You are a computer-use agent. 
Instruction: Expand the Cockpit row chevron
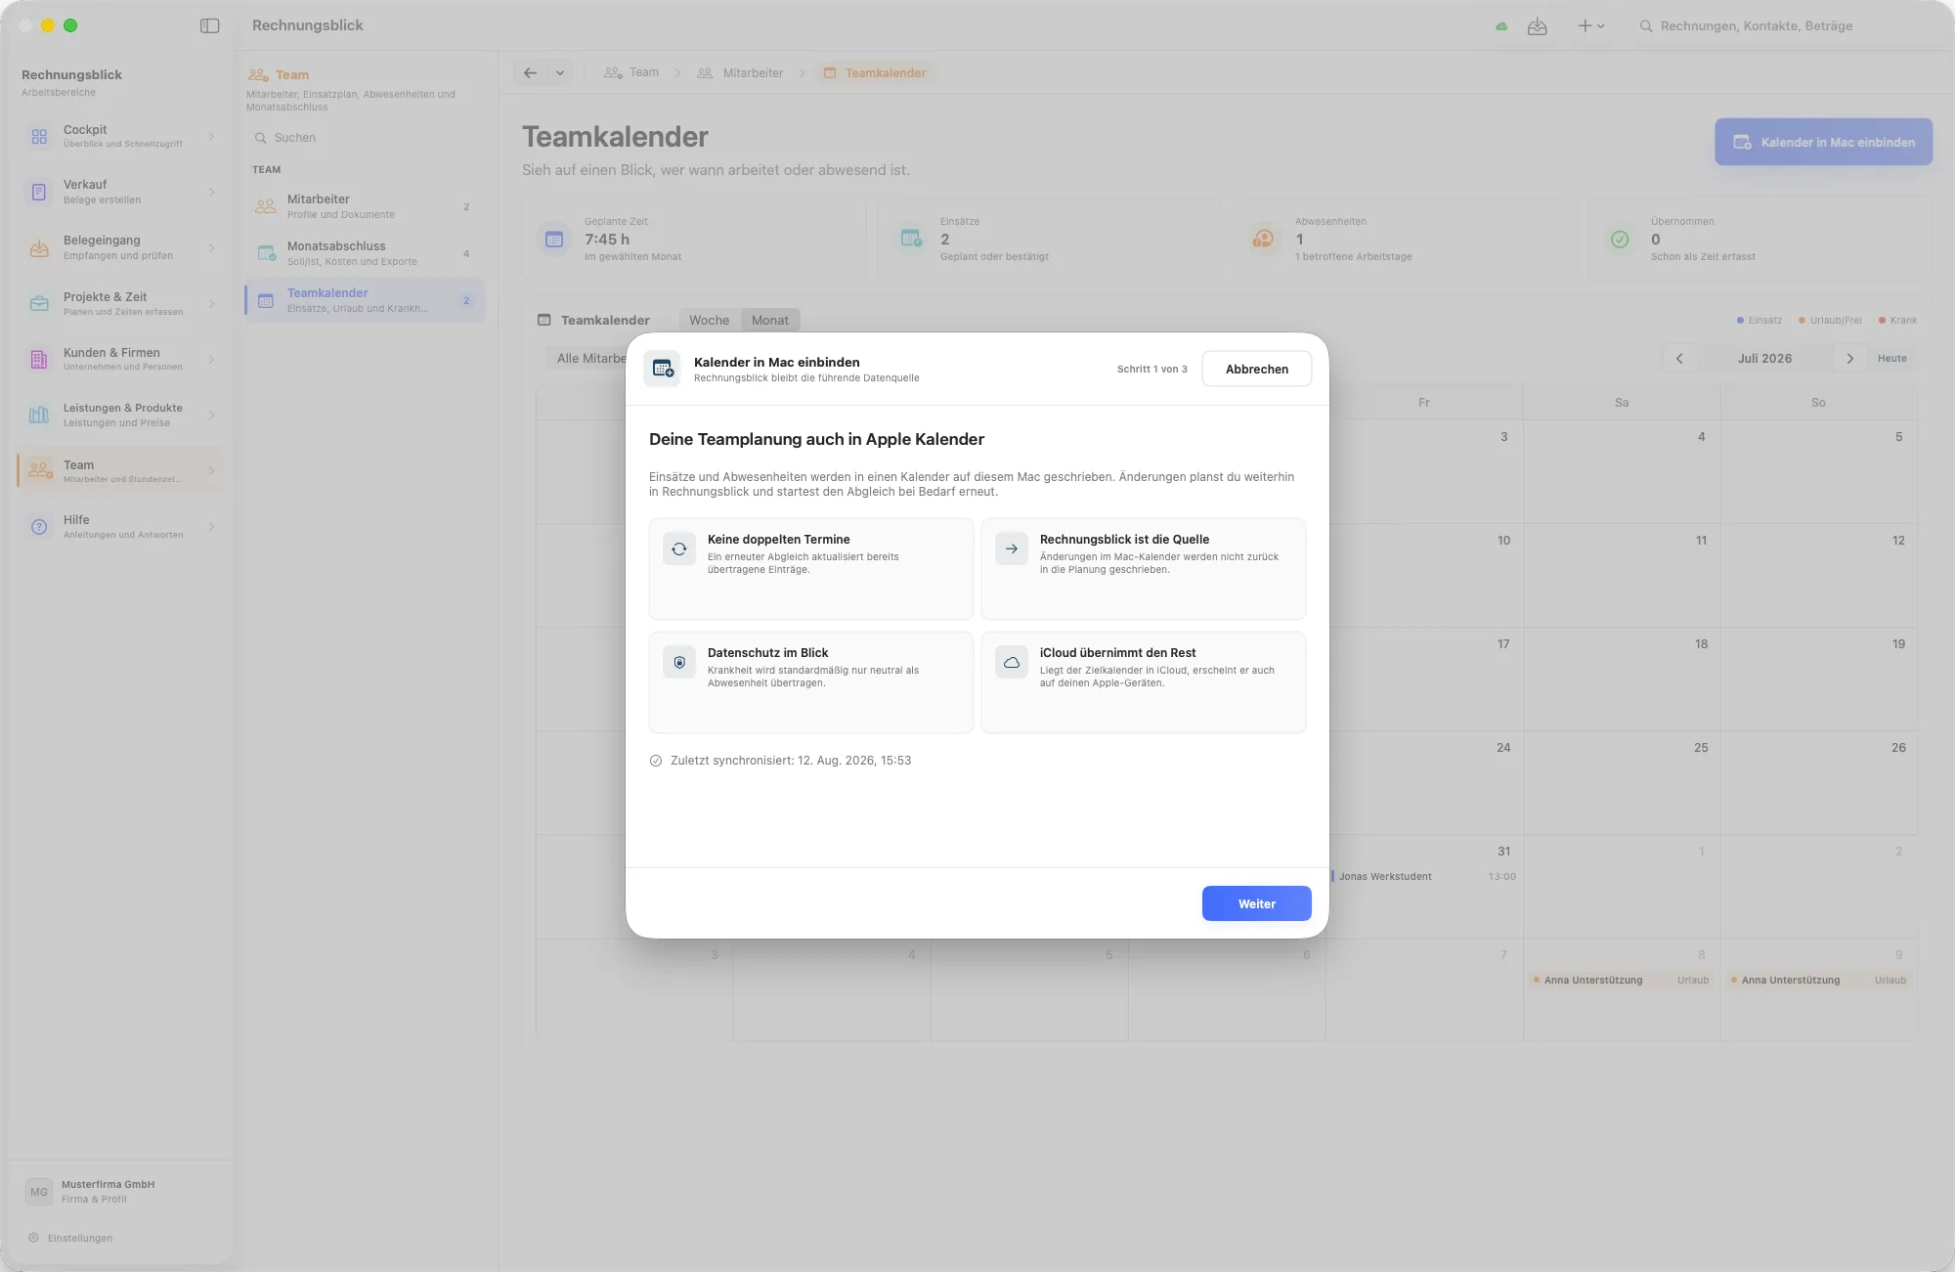(x=211, y=136)
